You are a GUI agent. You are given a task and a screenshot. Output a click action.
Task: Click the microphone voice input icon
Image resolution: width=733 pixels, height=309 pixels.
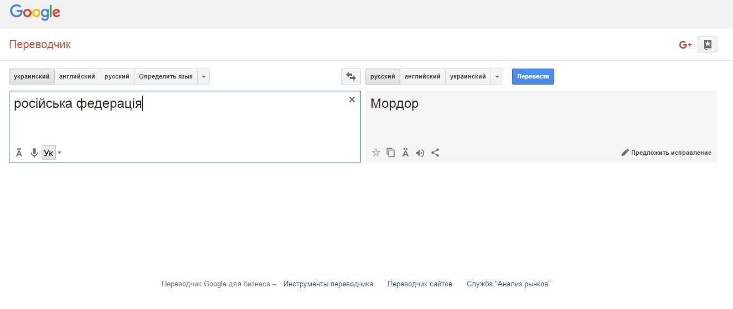pyautogui.click(x=34, y=153)
